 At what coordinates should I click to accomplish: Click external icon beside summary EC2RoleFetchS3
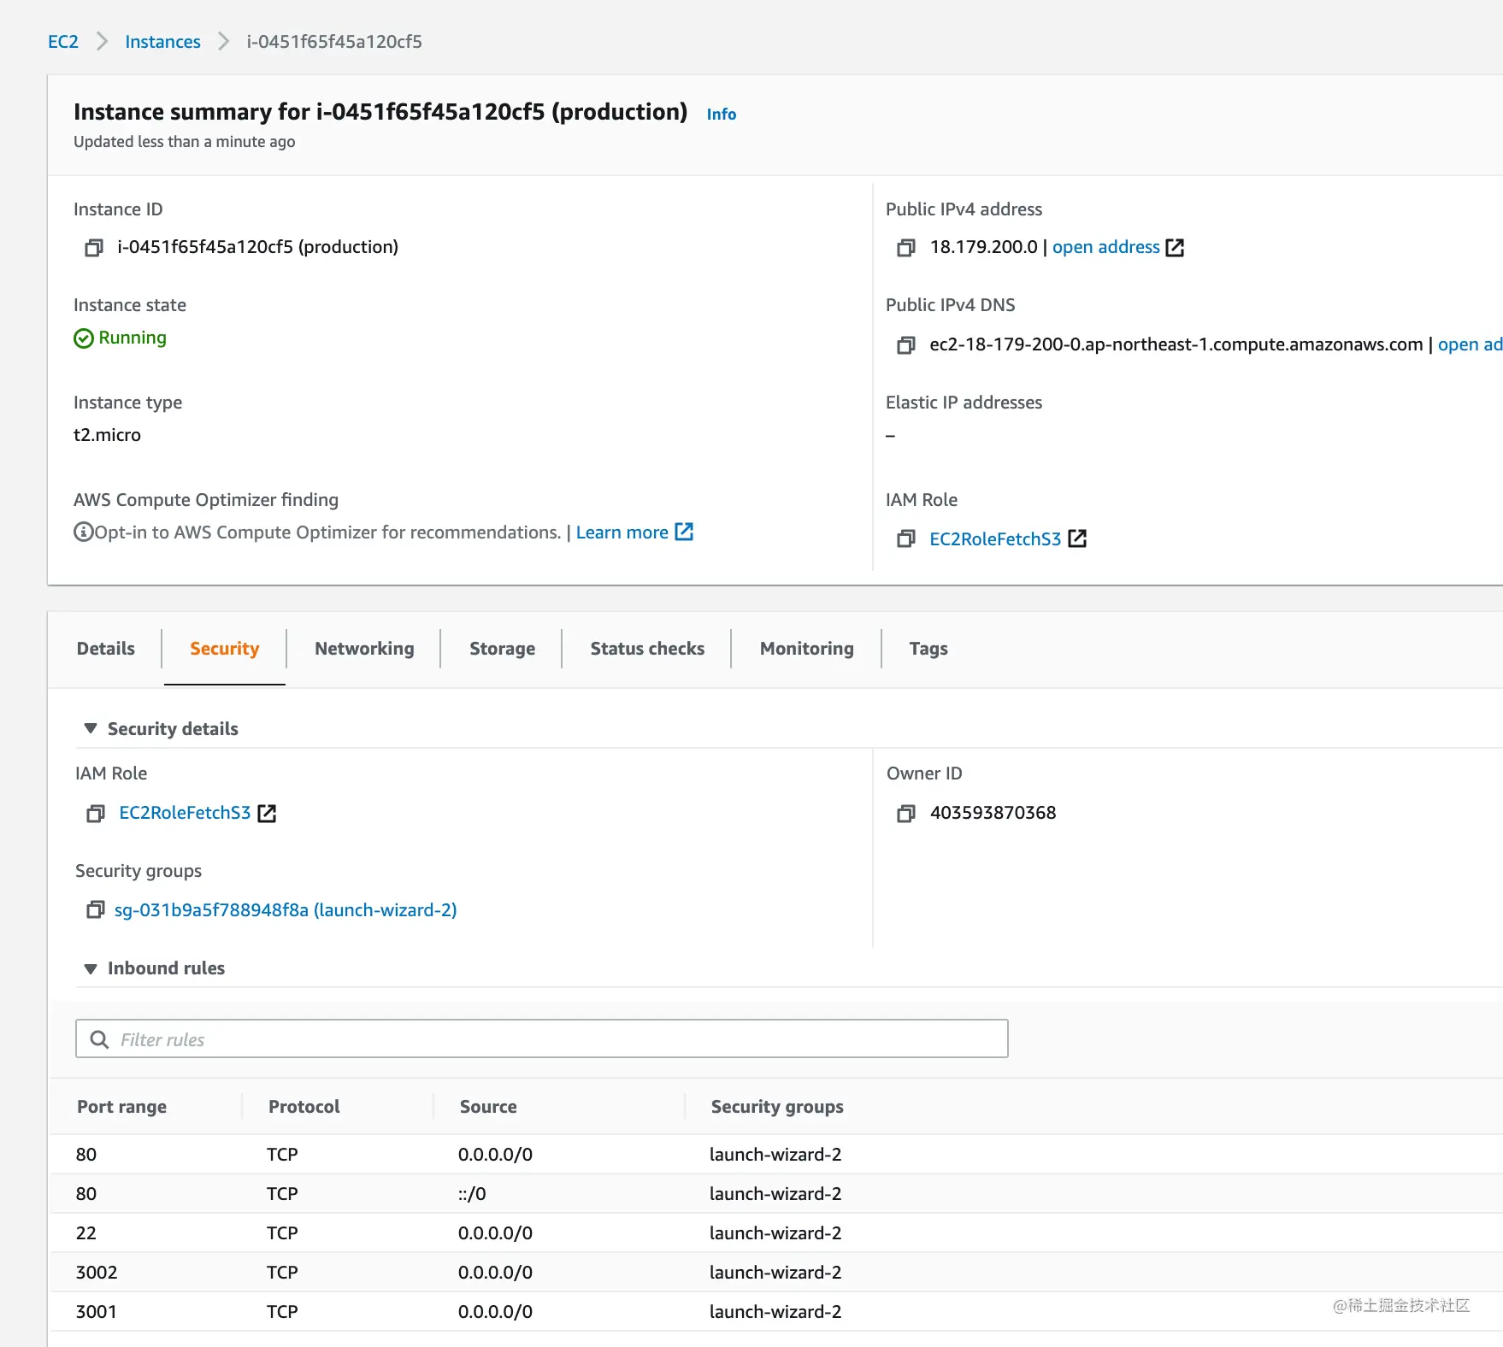pyautogui.click(x=1078, y=538)
